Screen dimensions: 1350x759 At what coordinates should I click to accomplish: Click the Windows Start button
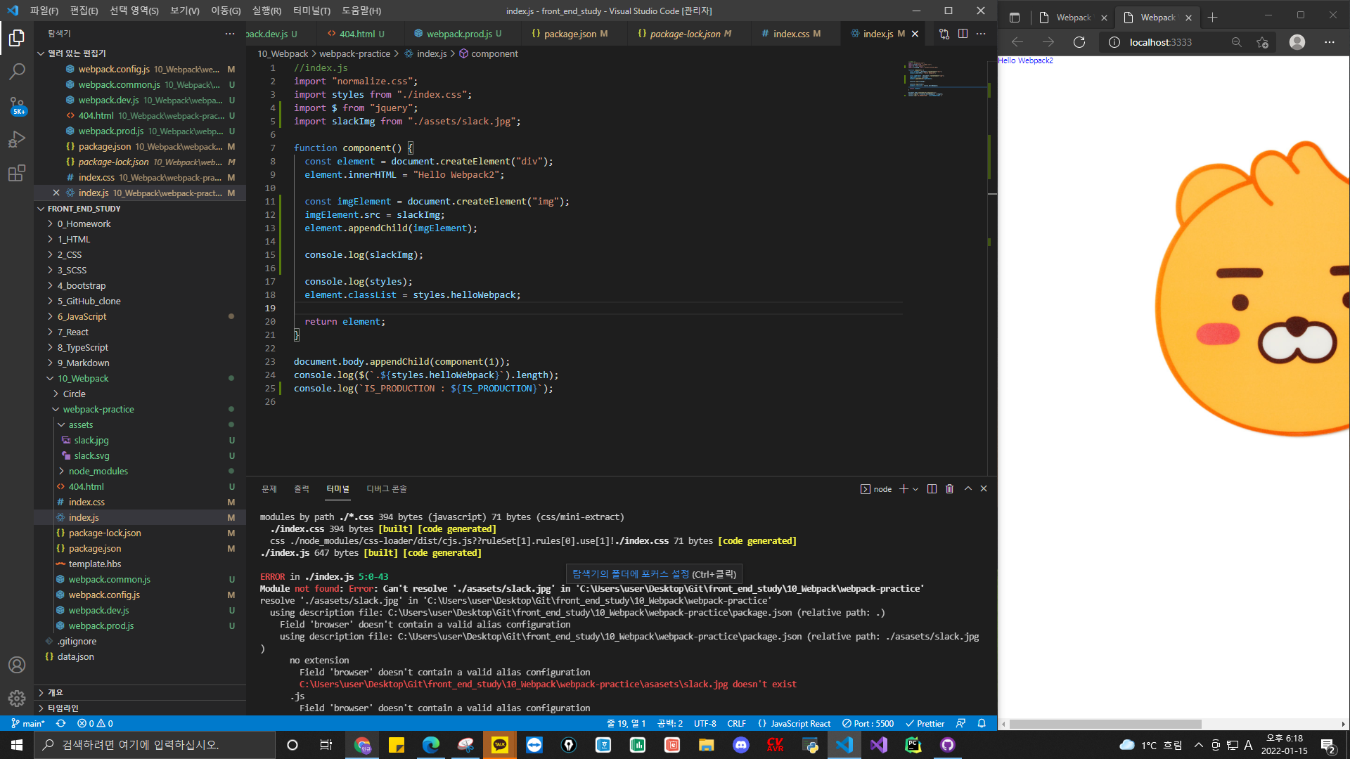coord(17,745)
